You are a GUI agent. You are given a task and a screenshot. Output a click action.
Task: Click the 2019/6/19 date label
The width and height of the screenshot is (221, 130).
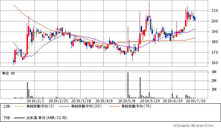click(x=173, y=101)
